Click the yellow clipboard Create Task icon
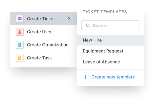 [x=20, y=58]
